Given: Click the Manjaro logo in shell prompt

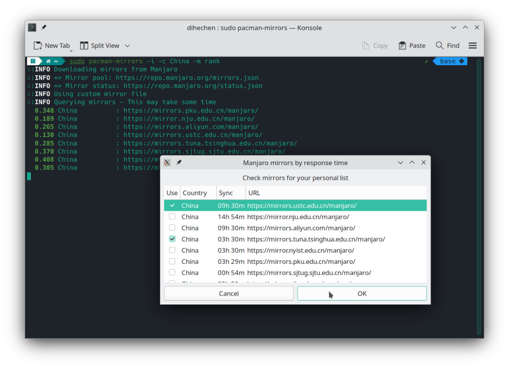Looking at the screenshot, I should pos(33,61).
